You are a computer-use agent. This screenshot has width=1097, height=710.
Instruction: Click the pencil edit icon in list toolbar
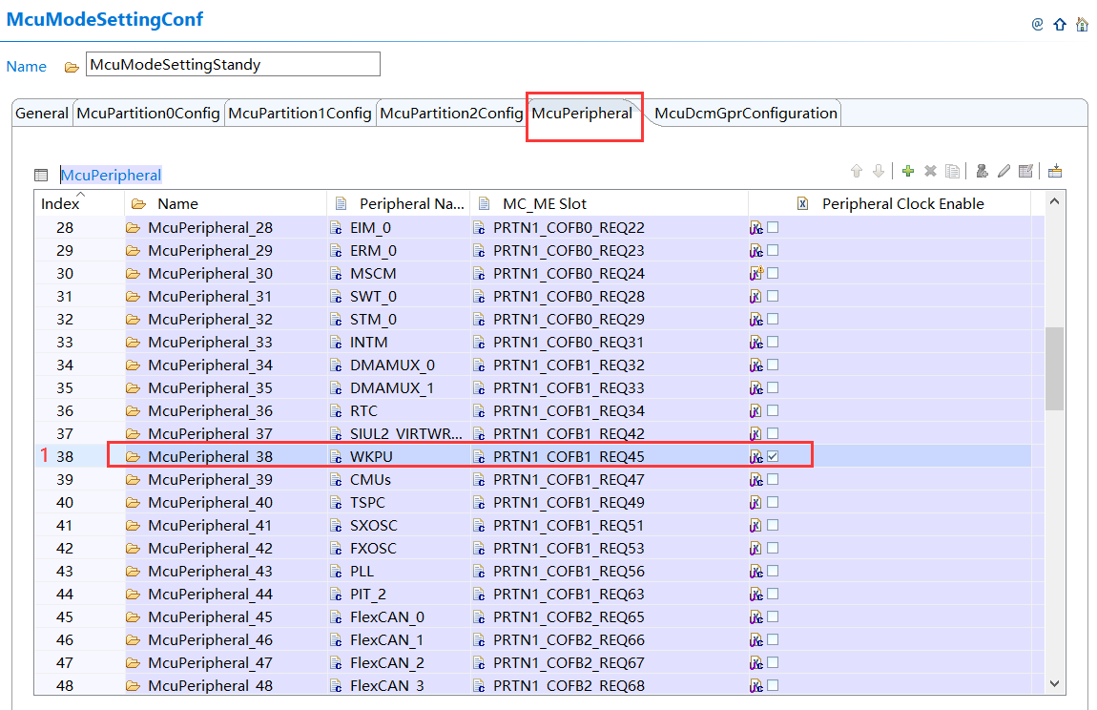(x=1004, y=171)
